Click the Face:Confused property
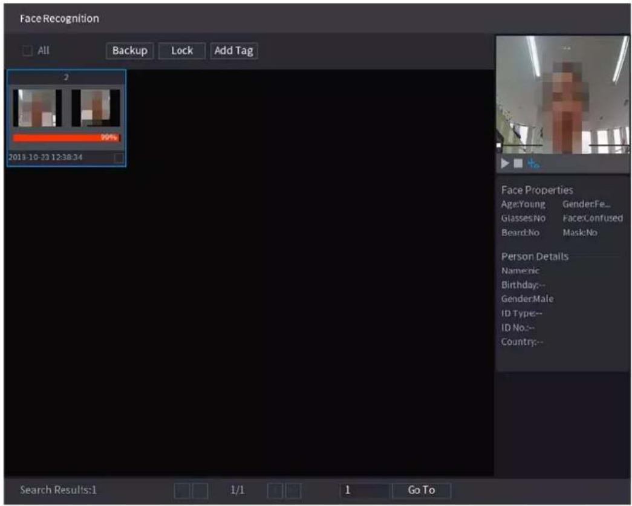The width and height of the screenshot is (632, 506). (593, 218)
